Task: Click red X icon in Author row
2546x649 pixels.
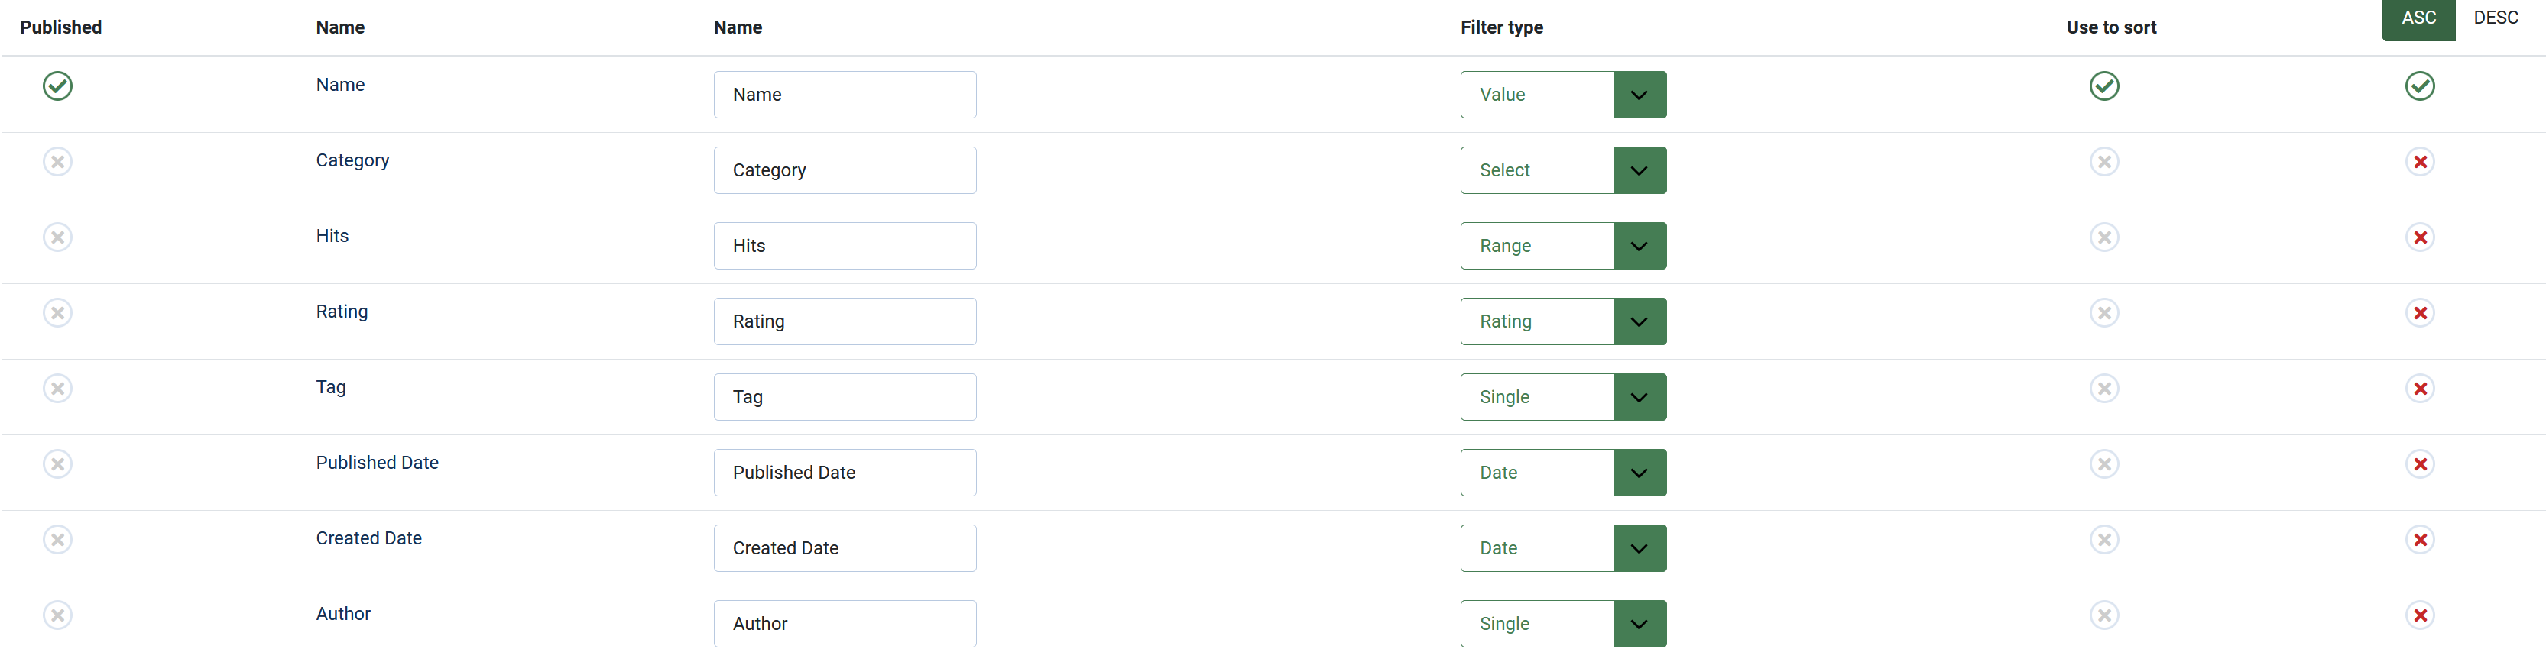Action: click(x=2419, y=615)
